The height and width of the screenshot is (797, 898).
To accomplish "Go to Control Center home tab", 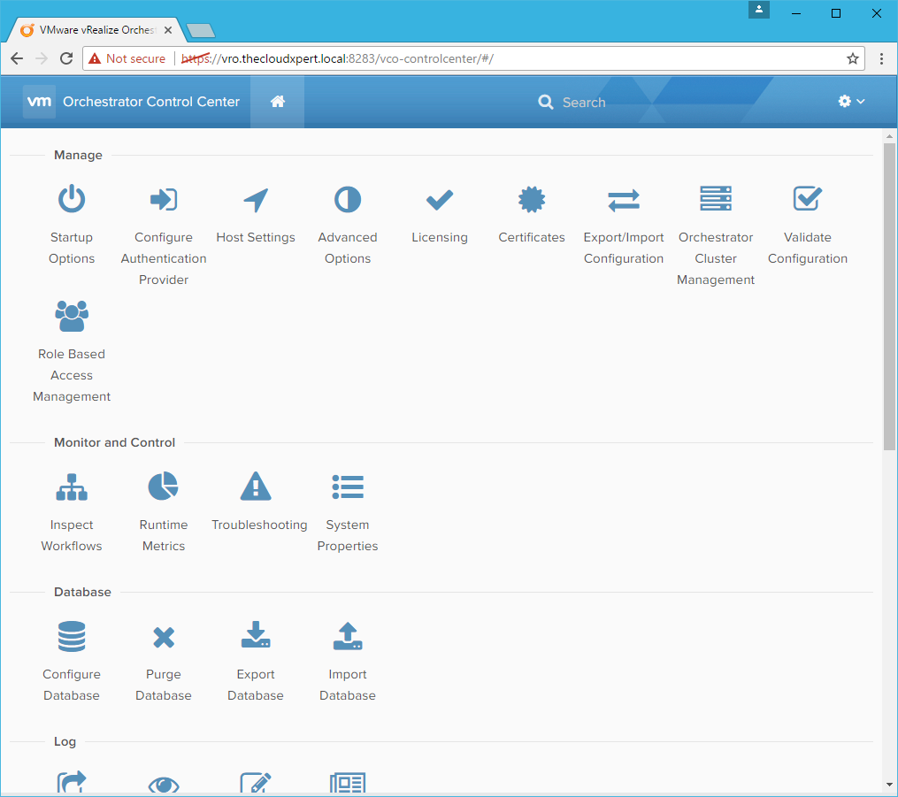I will coord(278,102).
